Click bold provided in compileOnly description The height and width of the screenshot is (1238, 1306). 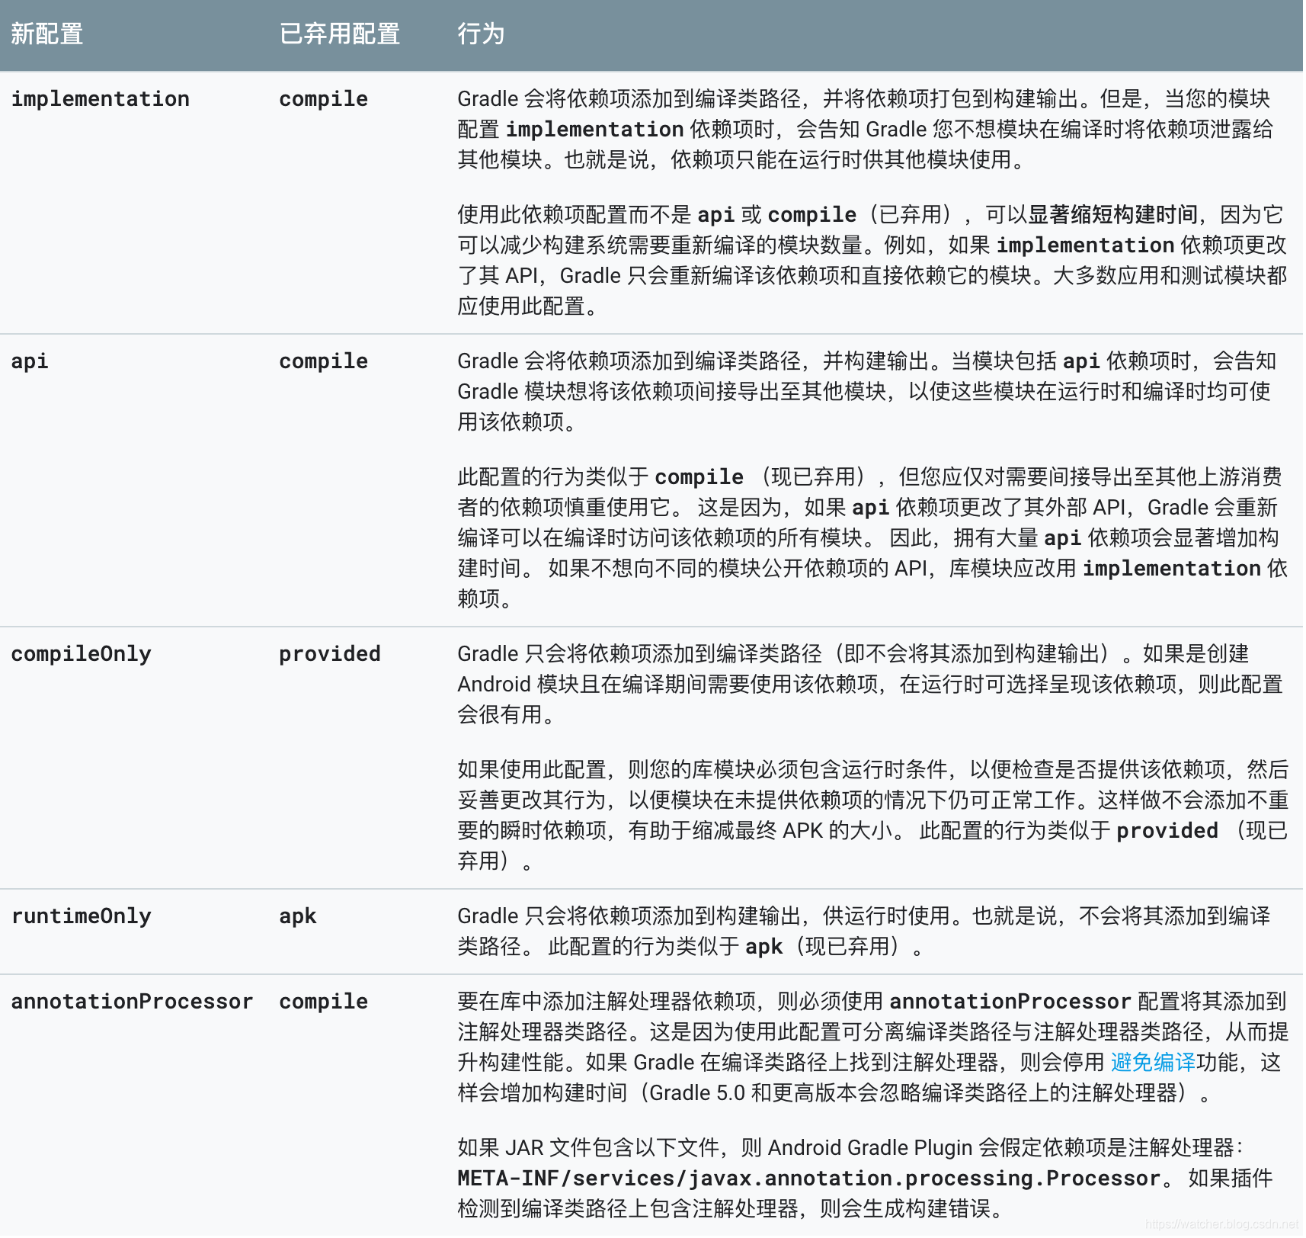[1167, 831]
